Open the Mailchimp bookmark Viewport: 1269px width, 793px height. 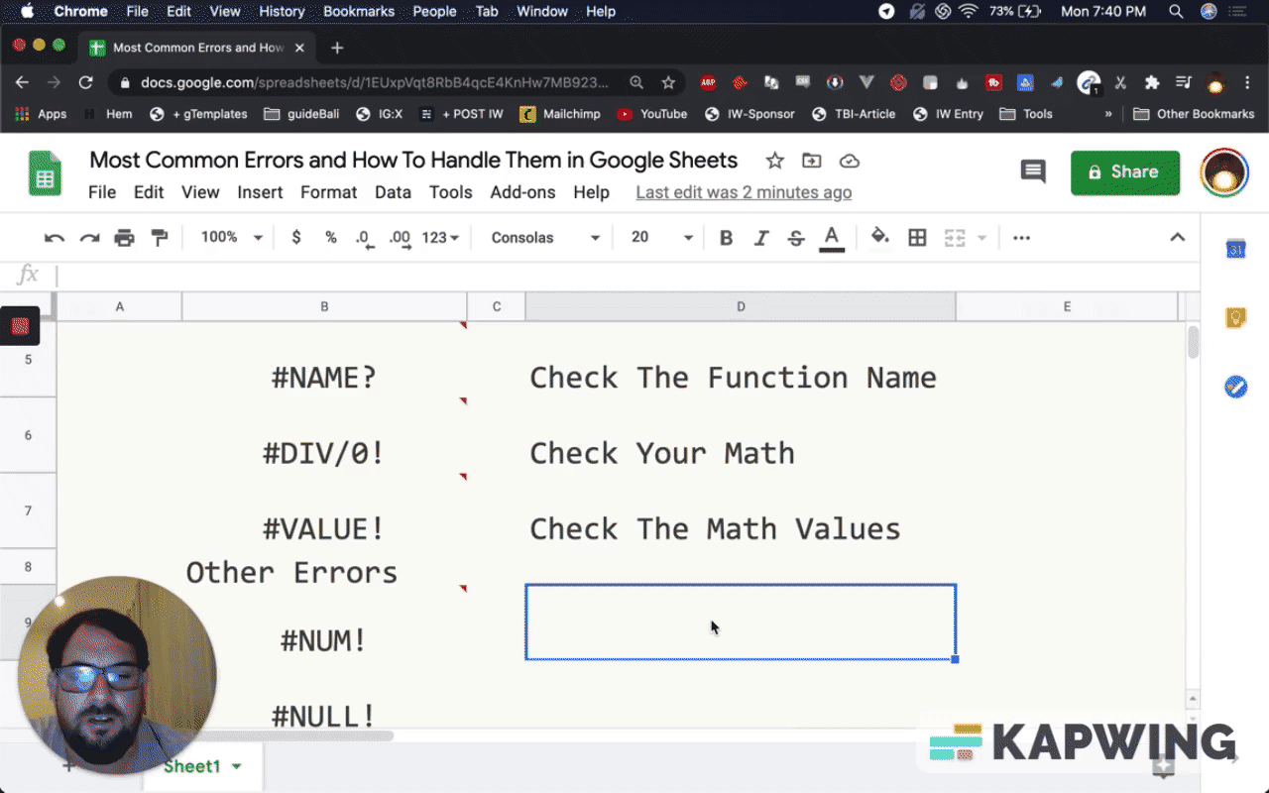[560, 114]
